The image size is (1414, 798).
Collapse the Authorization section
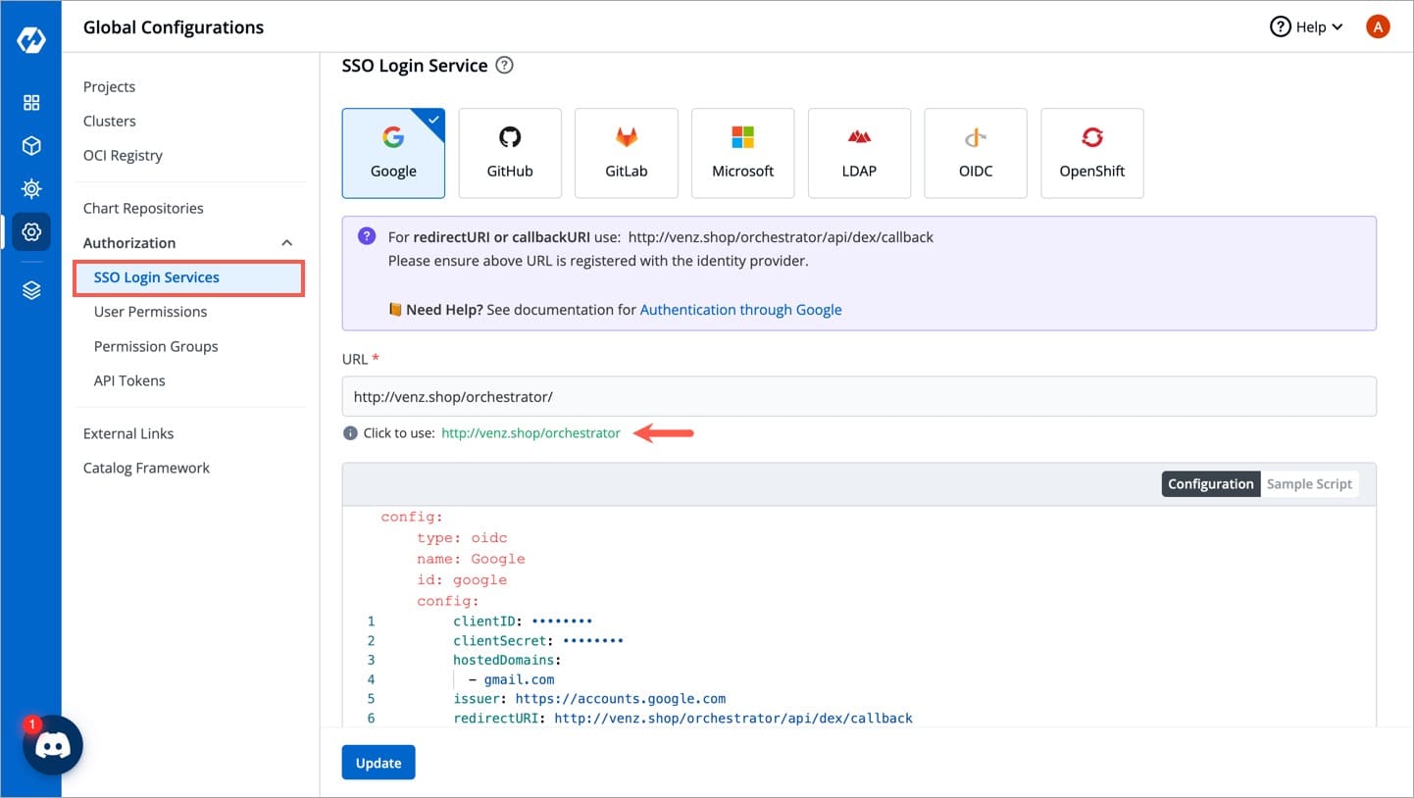coord(286,243)
